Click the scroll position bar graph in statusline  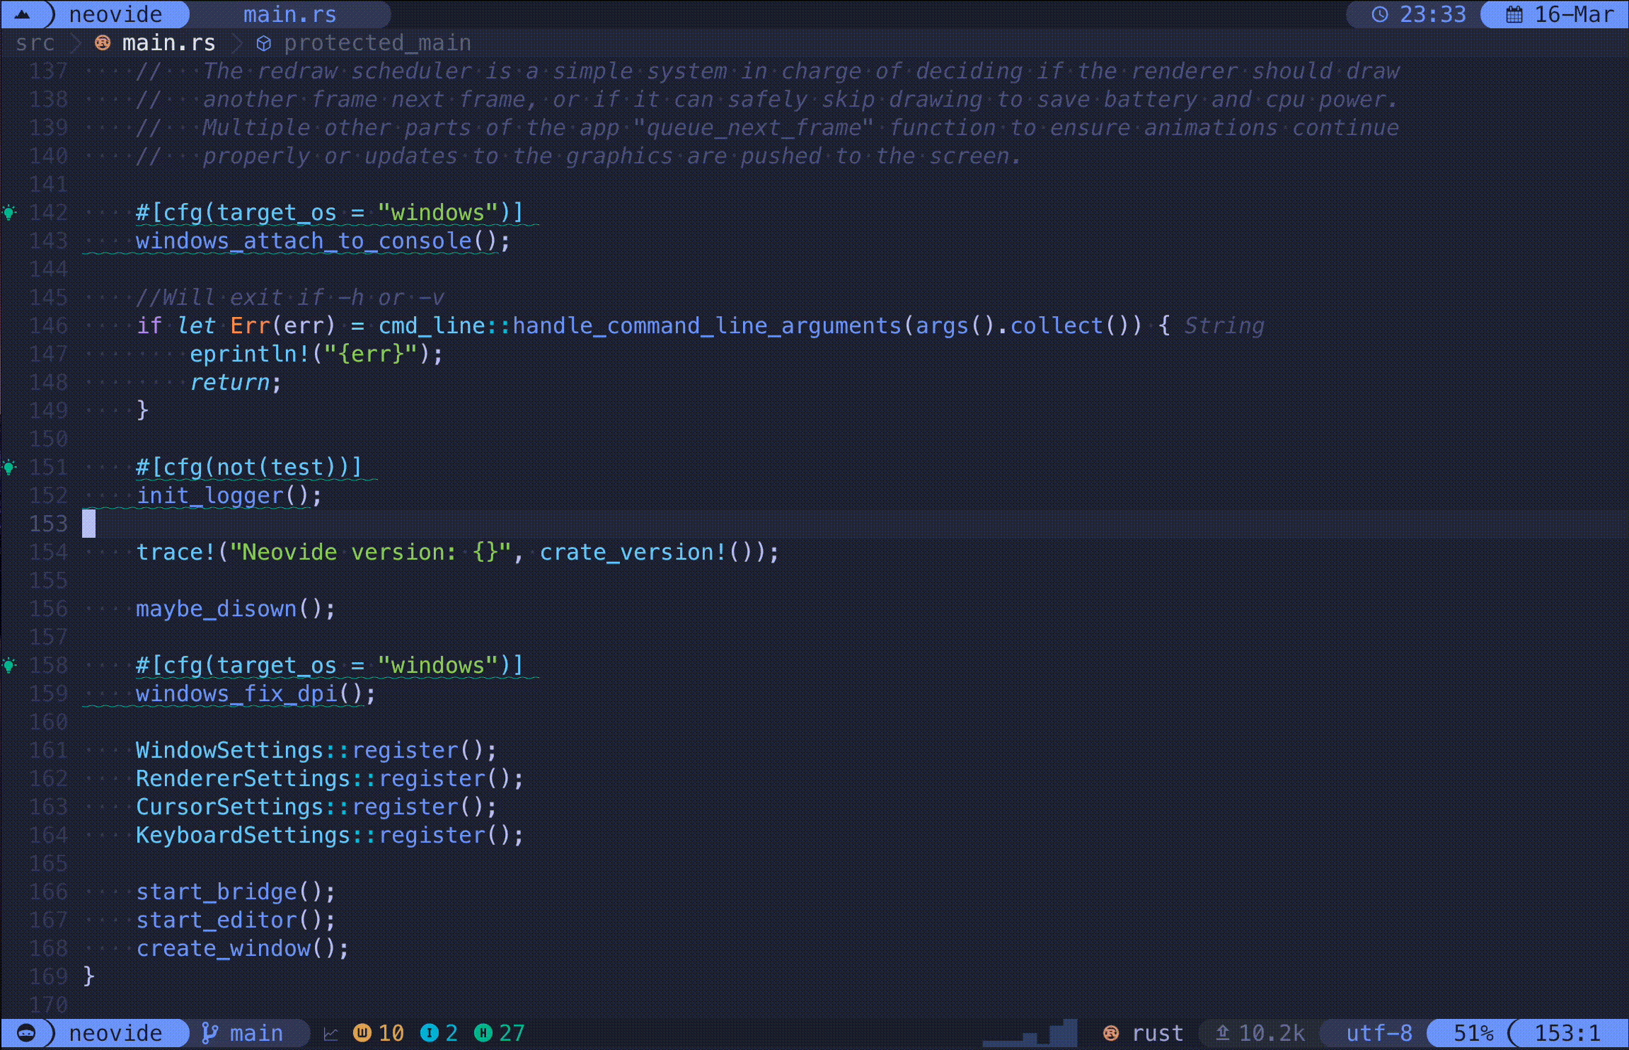[x=1030, y=1033]
